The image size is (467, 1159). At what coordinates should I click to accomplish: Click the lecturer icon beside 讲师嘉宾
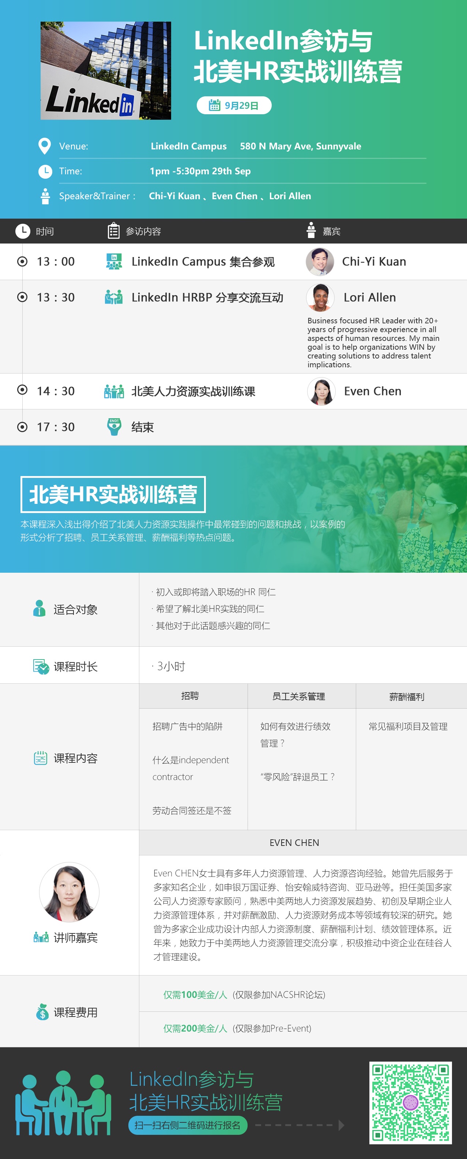click(x=41, y=938)
